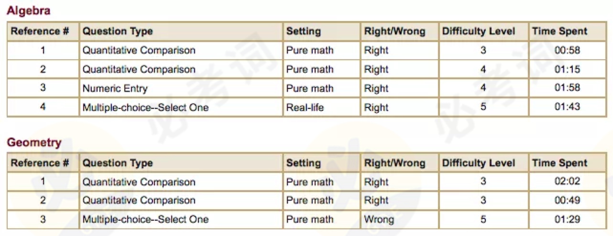Click the Algebra section heading

(28, 11)
